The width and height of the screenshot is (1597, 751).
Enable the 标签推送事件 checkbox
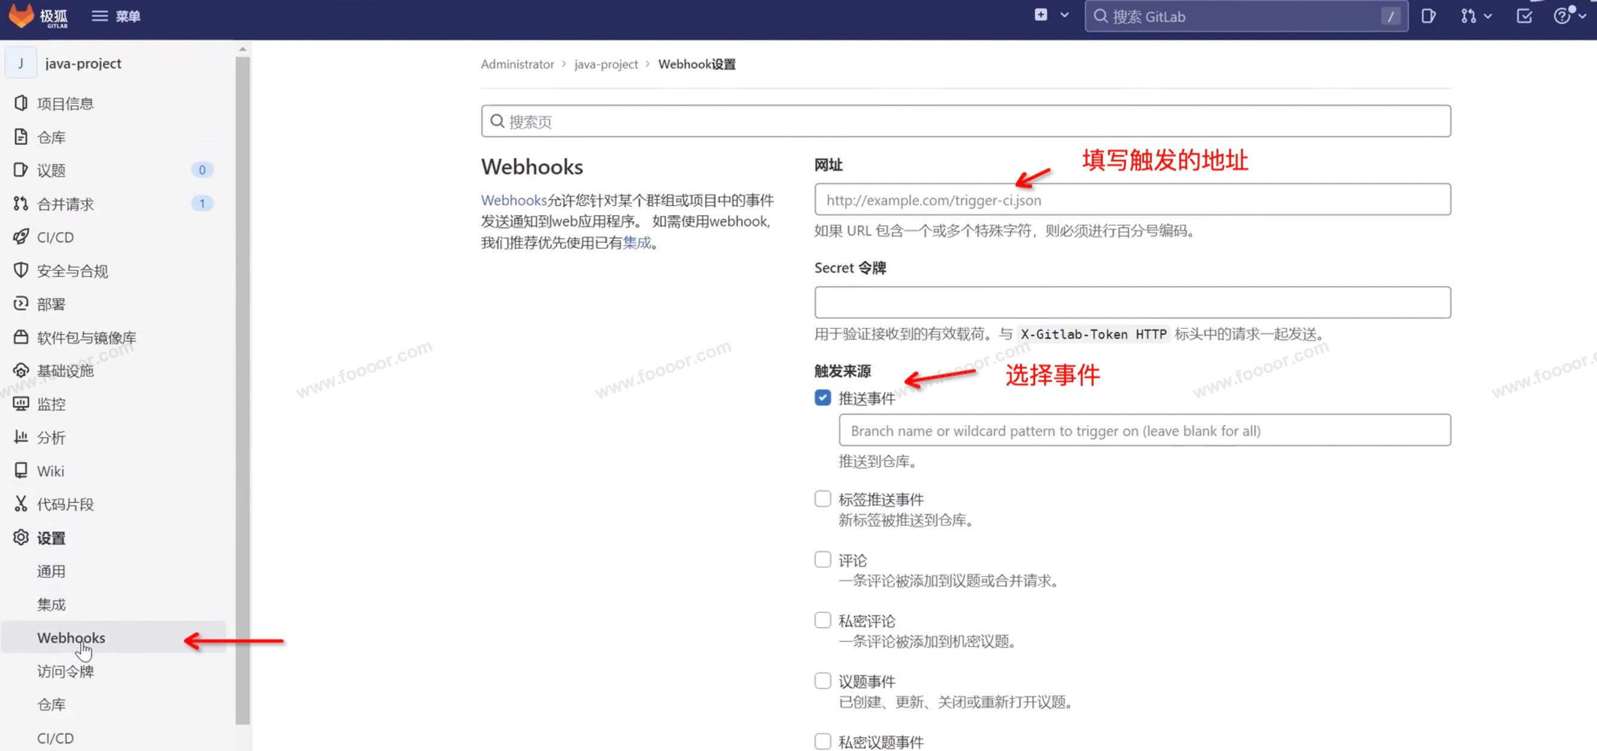point(822,499)
